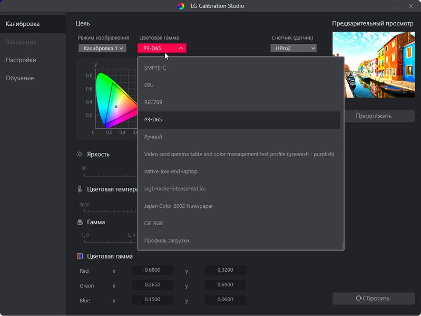The height and width of the screenshot is (316, 421).
Task: Open the Калибровка 1 picture mode dropdown
Action: pyautogui.click(x=102, y=49)
